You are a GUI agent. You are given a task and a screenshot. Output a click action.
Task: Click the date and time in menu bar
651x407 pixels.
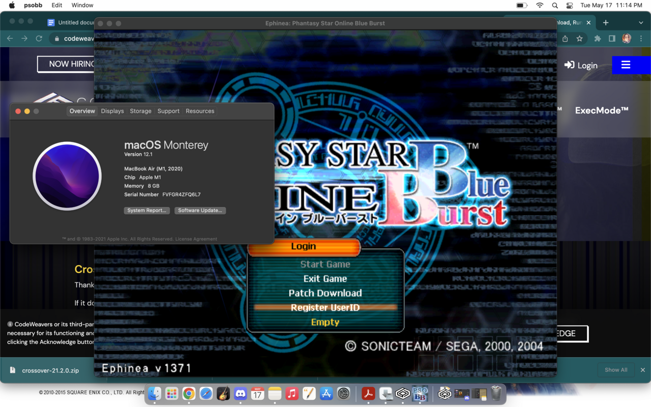point(611,5)
